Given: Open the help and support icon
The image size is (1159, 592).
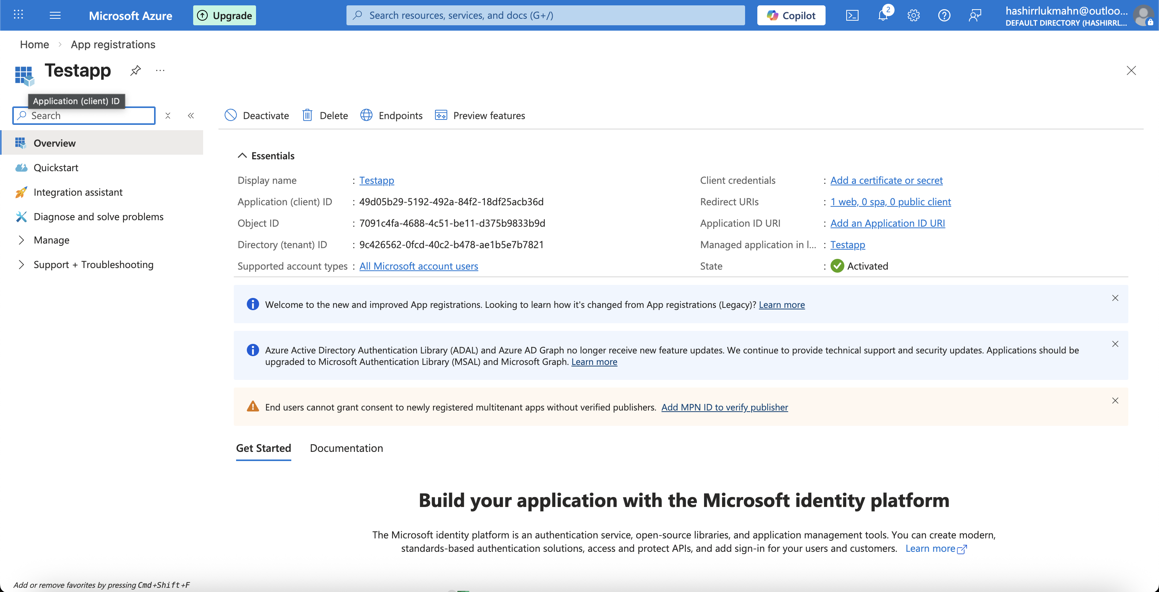Looking at the screenshot, I should [944, 15].
